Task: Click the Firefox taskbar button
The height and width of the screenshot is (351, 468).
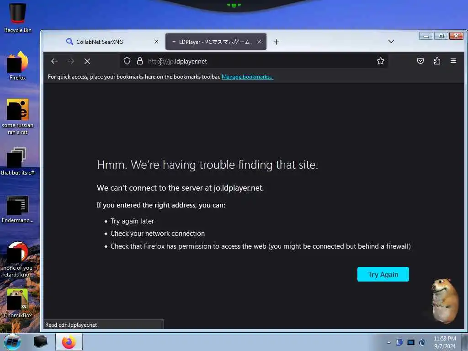Action: 69,342
